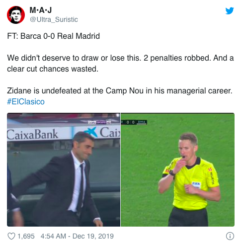This screenshot has height=244, width=242.
Task: Click the Twitter bird logo
Action: [230, 11]
